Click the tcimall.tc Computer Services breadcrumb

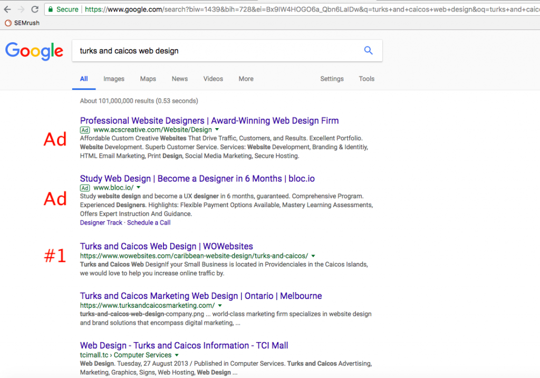tap(126, 355)
